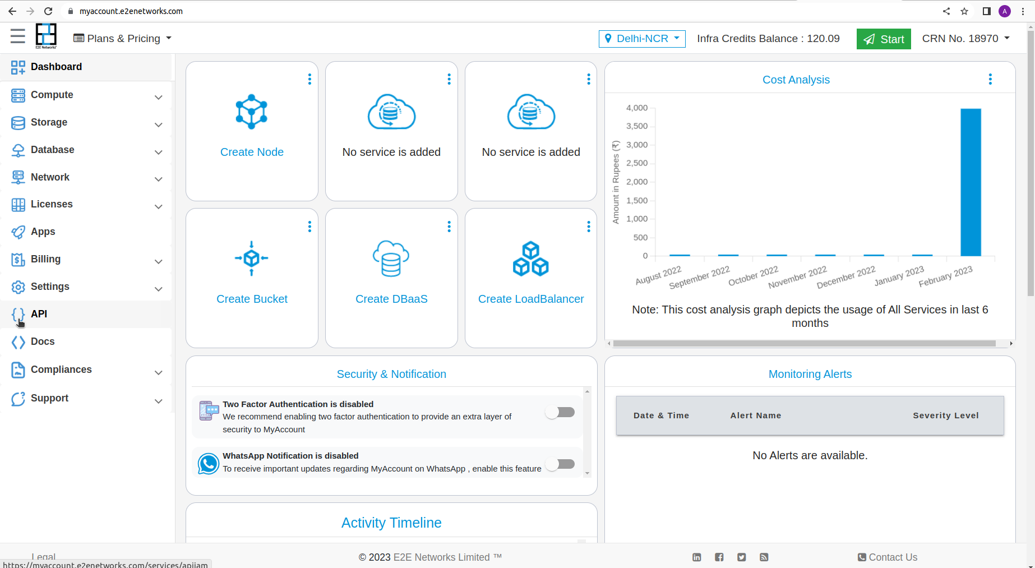Viewport: 1035px width, 568px height.
Task: Click the Twitter icon in footer
Action: click(x=742, y=557)
